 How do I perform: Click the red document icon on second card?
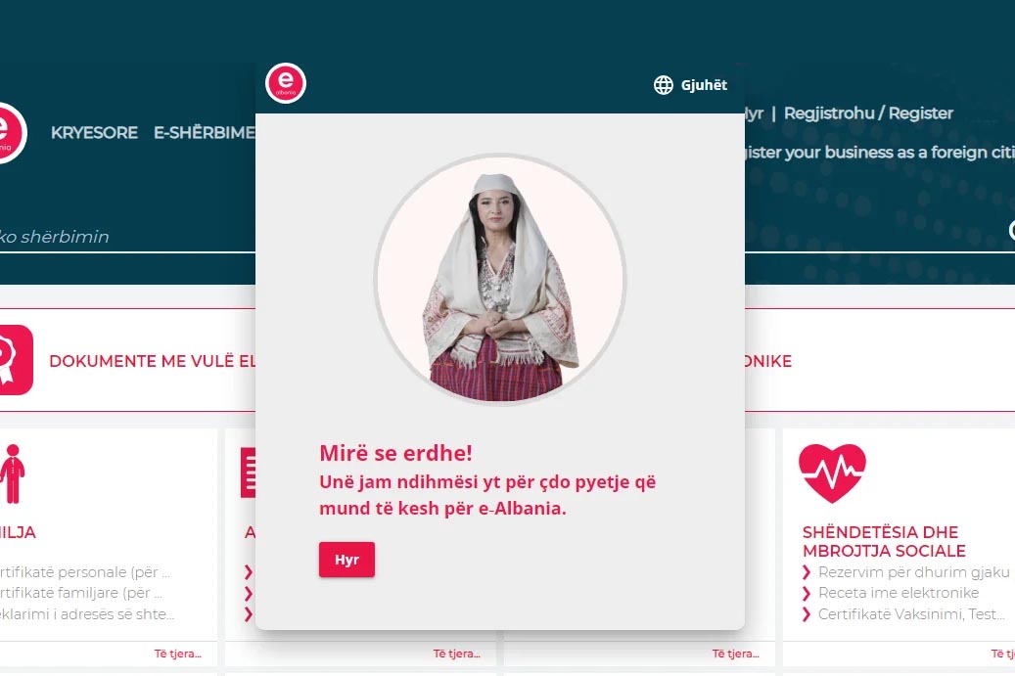(248, 473)
